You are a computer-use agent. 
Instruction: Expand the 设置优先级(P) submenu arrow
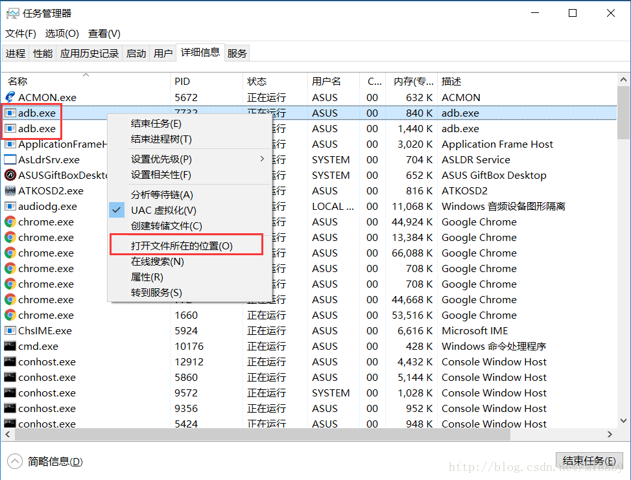pyautogui.click(x=263, y=159)
